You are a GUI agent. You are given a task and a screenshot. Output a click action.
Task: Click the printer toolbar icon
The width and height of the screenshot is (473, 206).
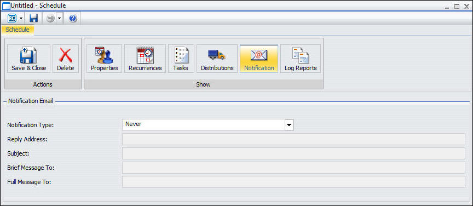[x=50, y=19]
